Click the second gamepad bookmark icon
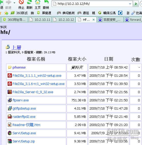The width and height of the screenshot is (142, 145). (x=79, y=13)
